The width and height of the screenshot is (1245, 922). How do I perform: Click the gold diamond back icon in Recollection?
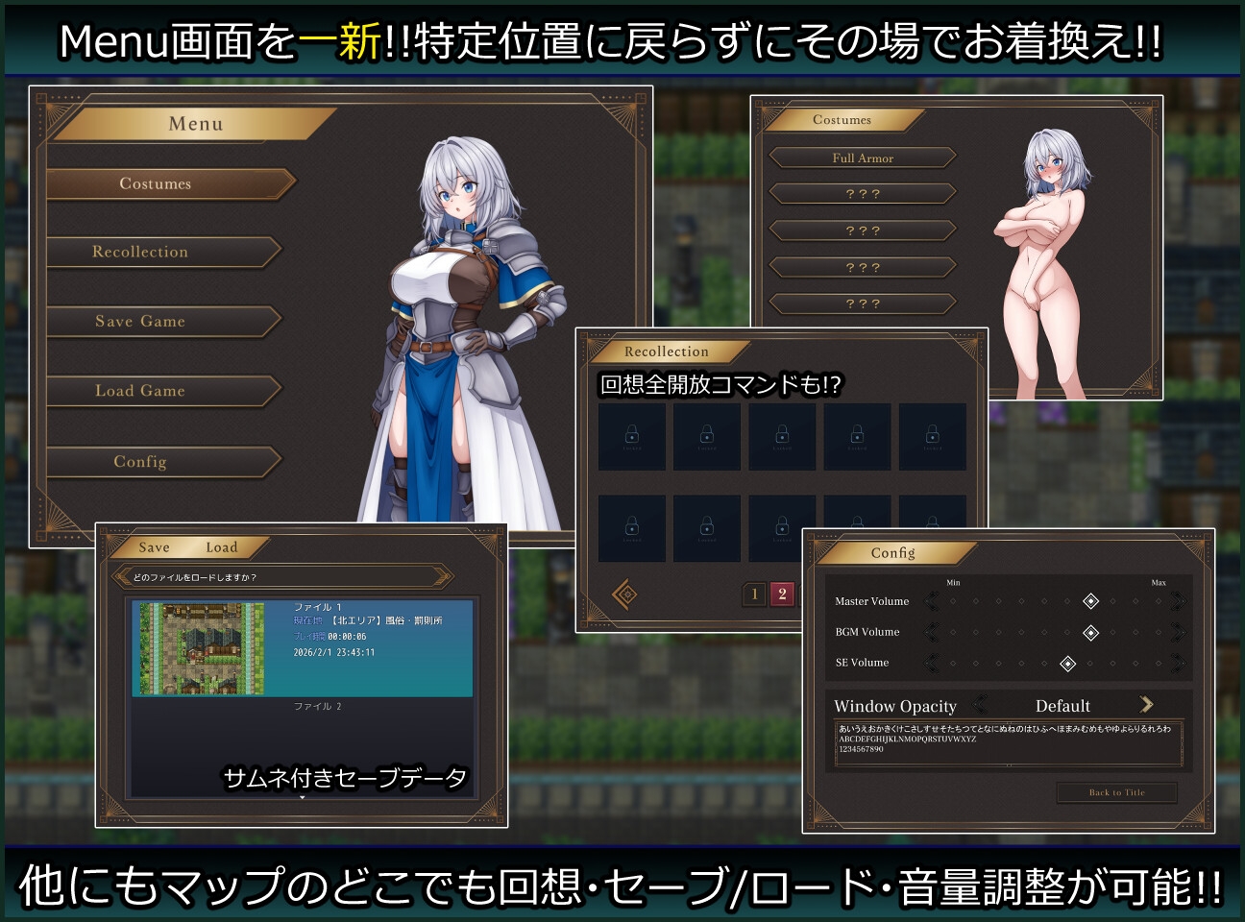[x=625, y=594]
